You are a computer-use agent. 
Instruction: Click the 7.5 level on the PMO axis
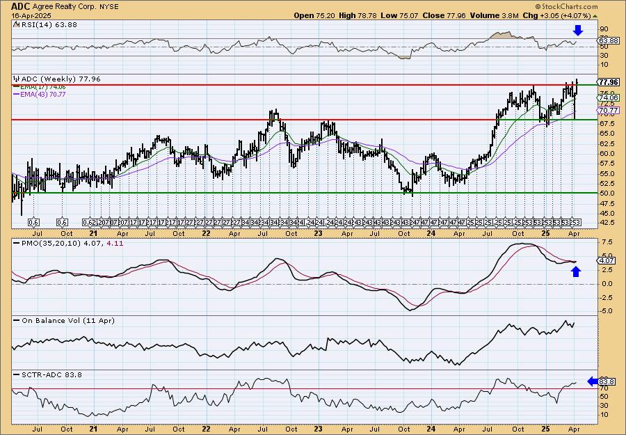[x=608, y=242]
